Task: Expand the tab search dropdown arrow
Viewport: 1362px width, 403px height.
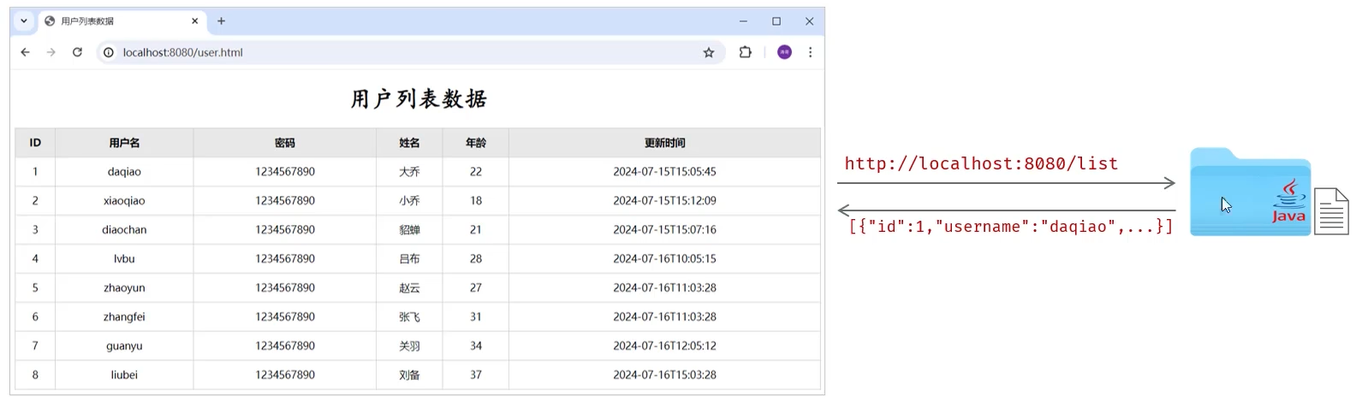Action: coord(24,21)
